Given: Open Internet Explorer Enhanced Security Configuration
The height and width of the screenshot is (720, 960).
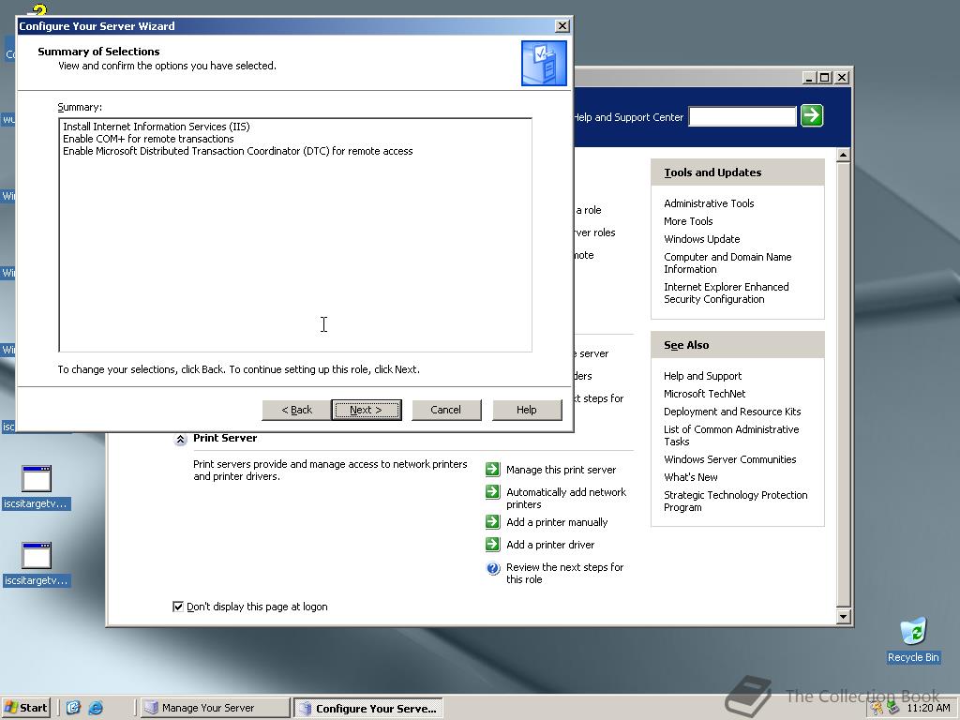Looking at the screenshot, I should pos(727,292).
